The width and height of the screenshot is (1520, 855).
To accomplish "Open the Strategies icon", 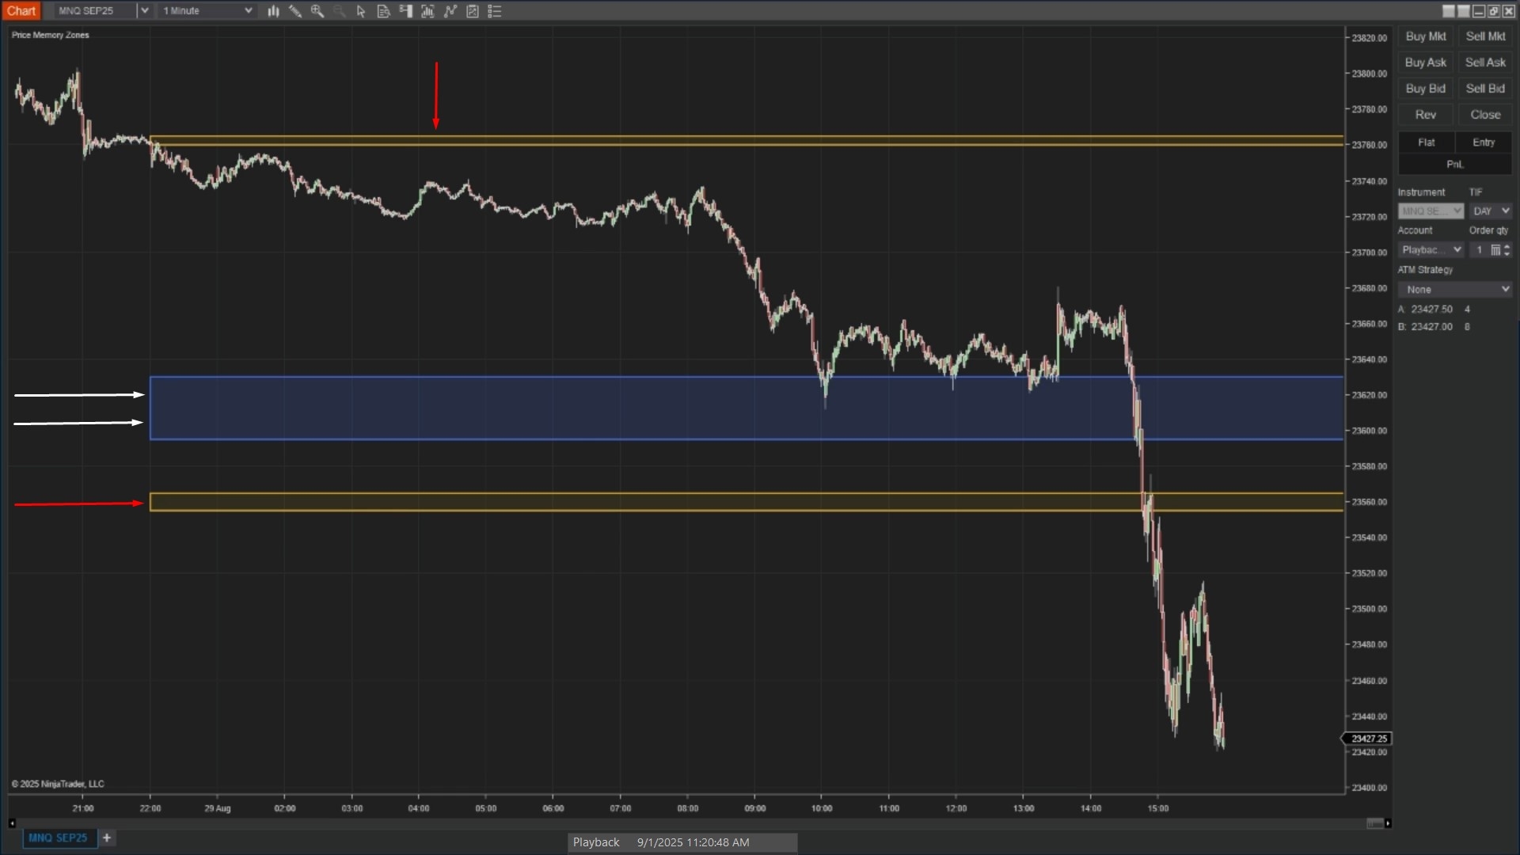I will (450, 11).
